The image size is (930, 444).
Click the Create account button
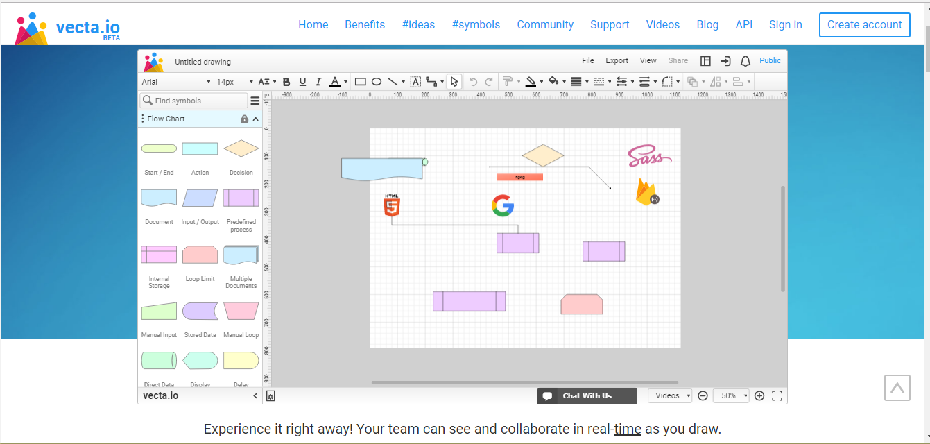(x=865, y=24)
